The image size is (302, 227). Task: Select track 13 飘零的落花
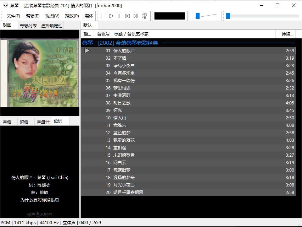188,140
